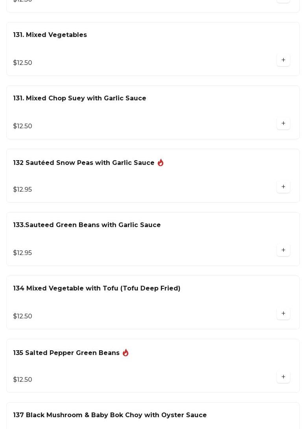Click the $12.50 price under Mixed Vegetables
The height and width of the screenshot is (429, 306).
tap(23, 63)
